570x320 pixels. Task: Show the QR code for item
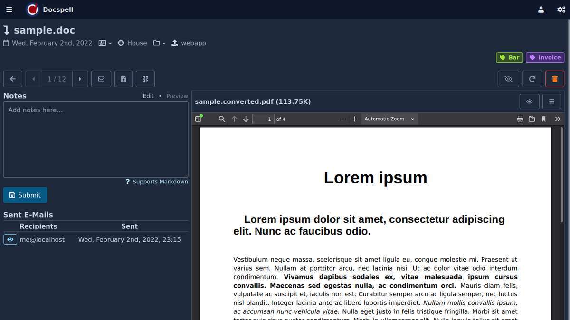coord(145,79)
